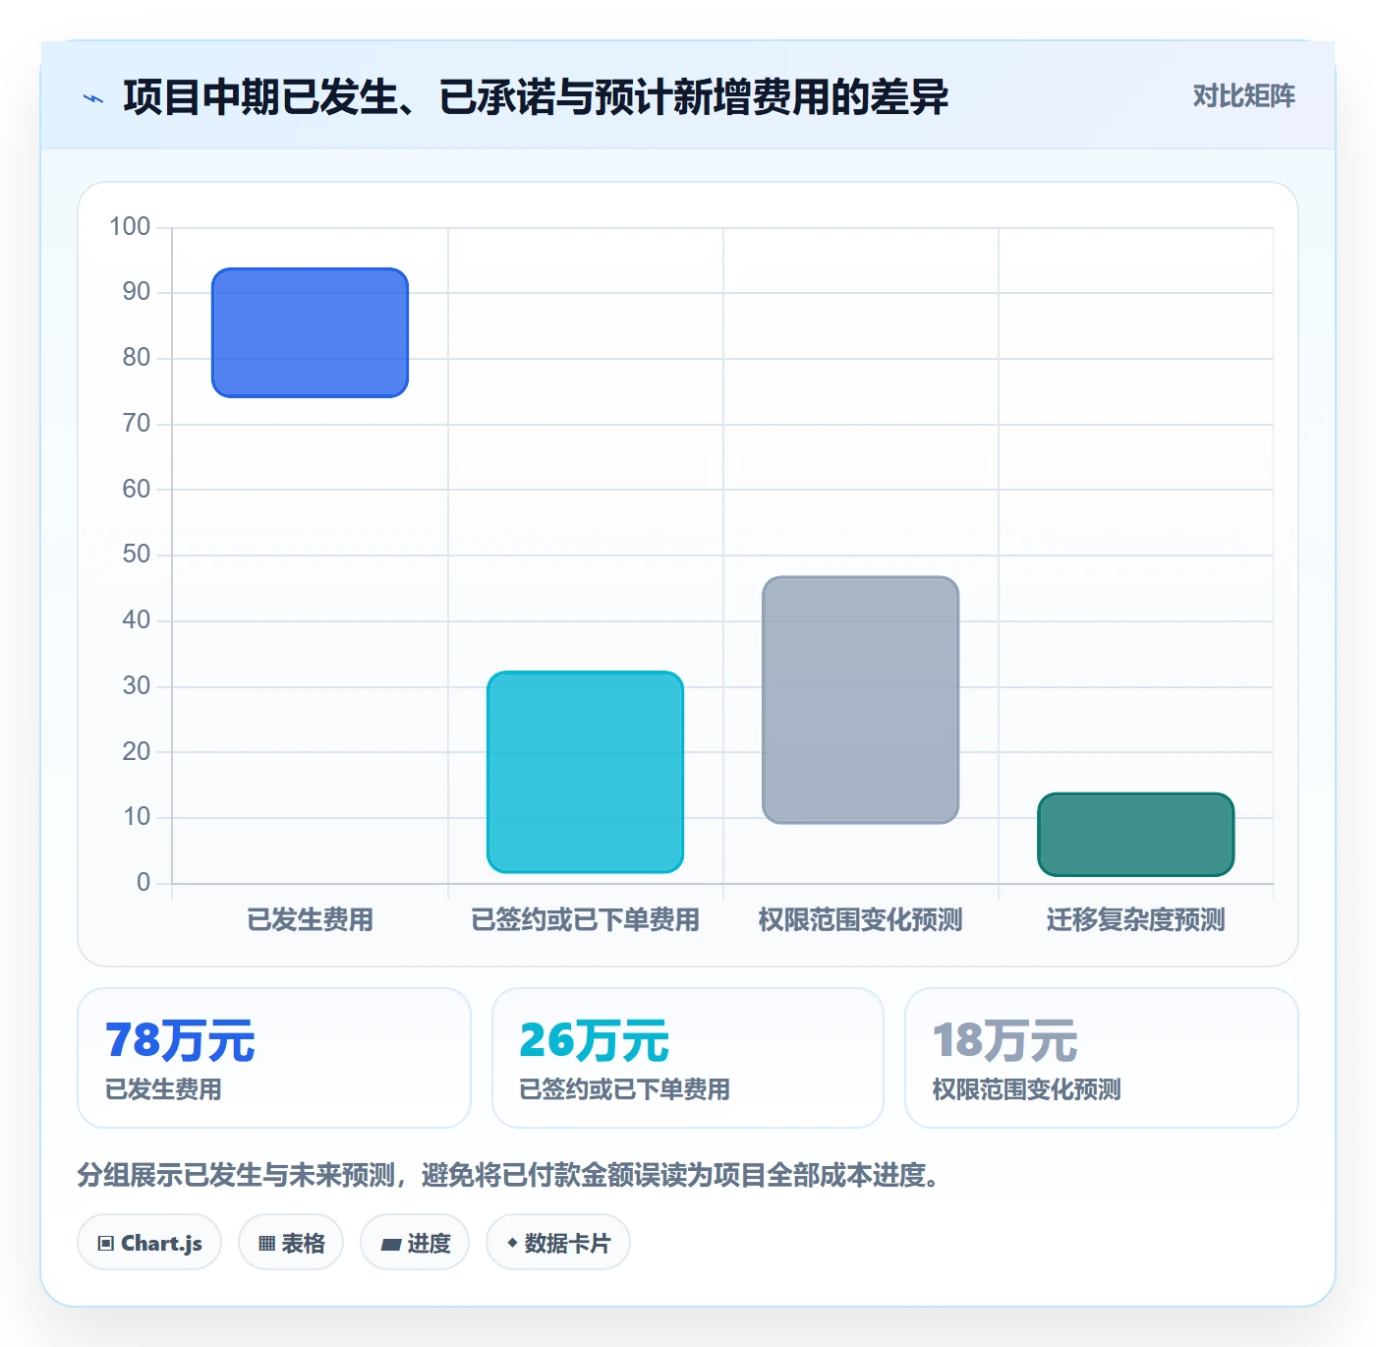The width and height of the screenshot is (1376, 1347).
Task: Select the 表格 tag
Action: coord(291,1243)
